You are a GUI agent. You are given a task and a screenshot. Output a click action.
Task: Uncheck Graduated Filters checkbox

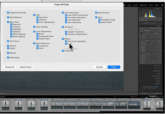click(x=37, y=36)
